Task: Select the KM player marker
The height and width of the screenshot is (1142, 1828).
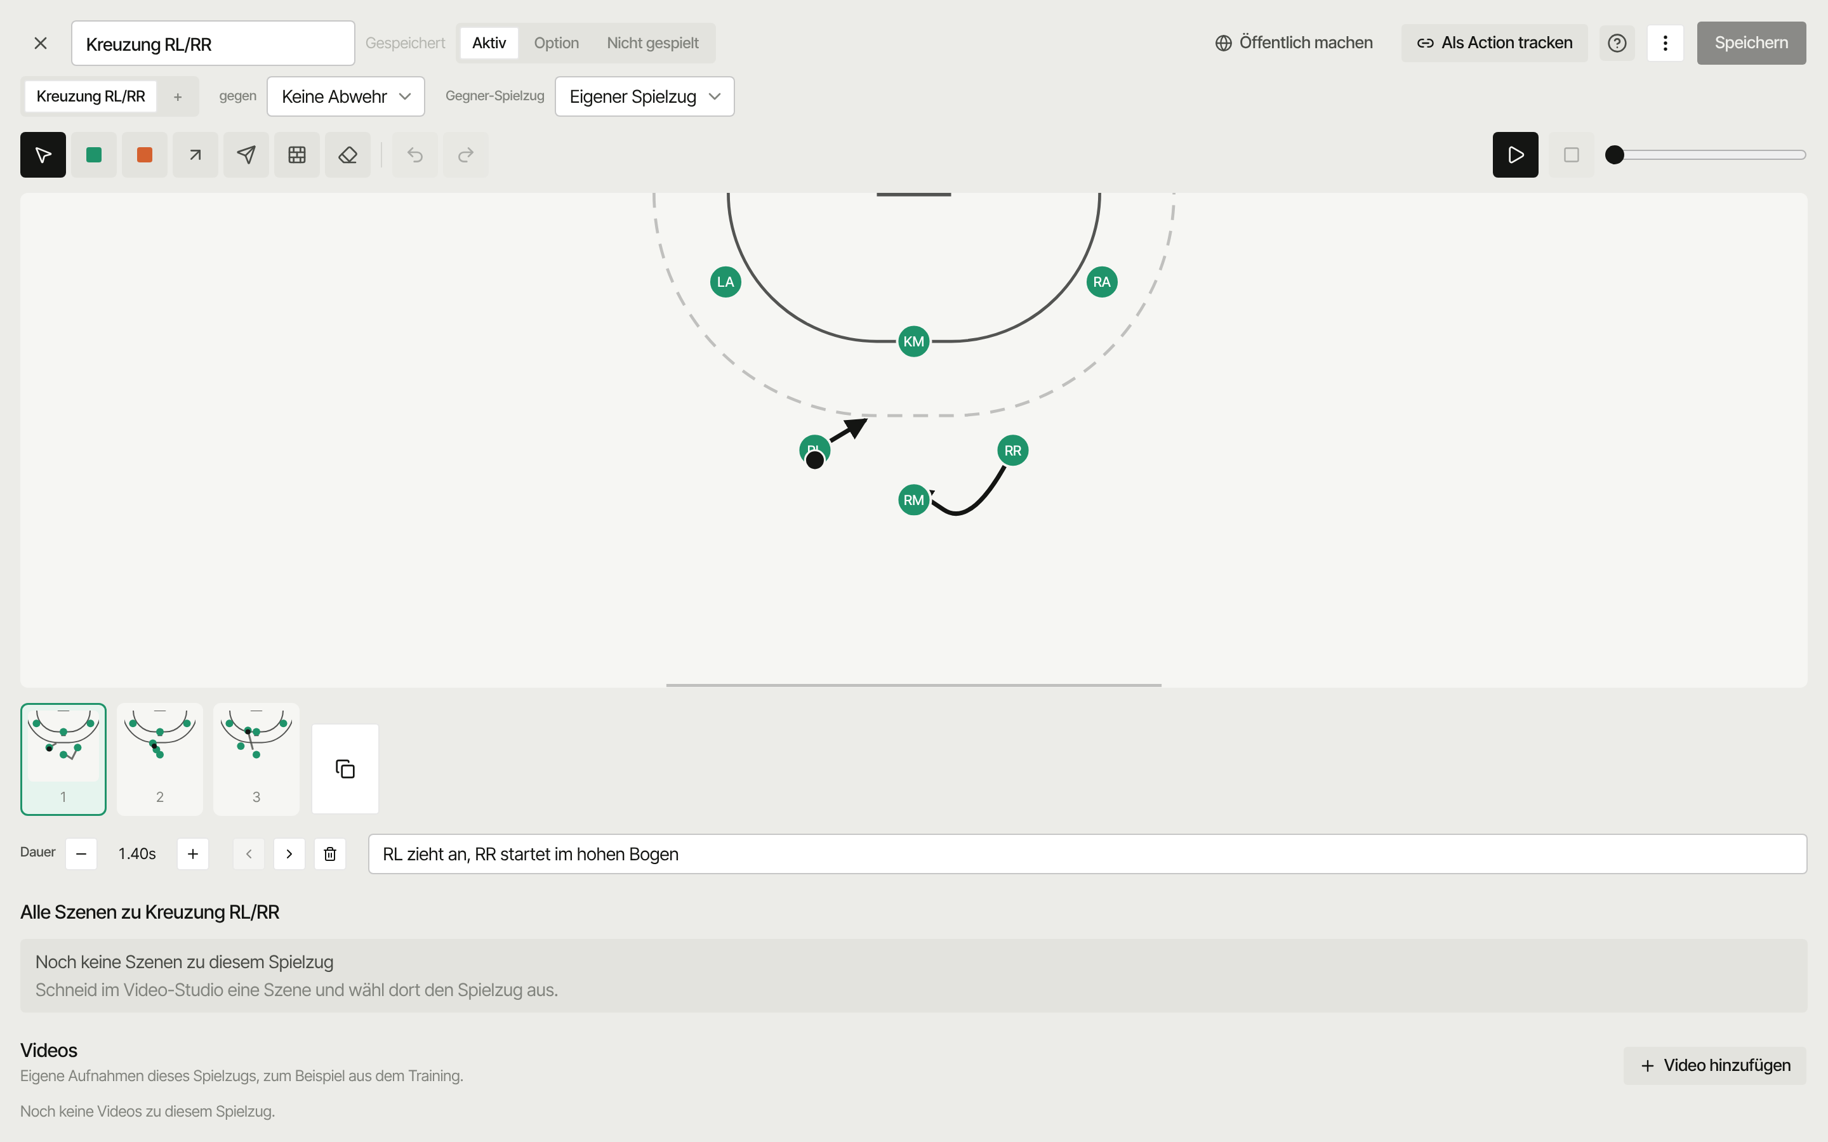Action: (913, 341)
